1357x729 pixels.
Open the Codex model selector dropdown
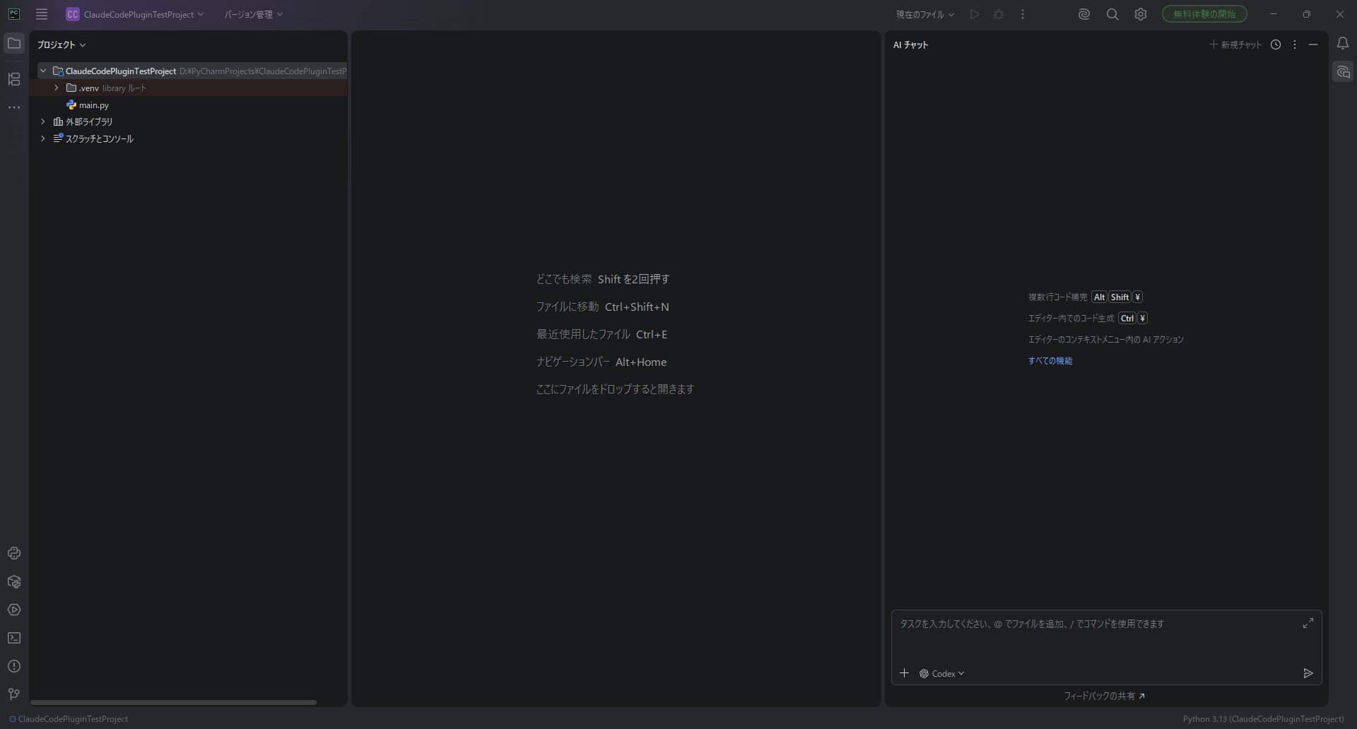(942, 674)
